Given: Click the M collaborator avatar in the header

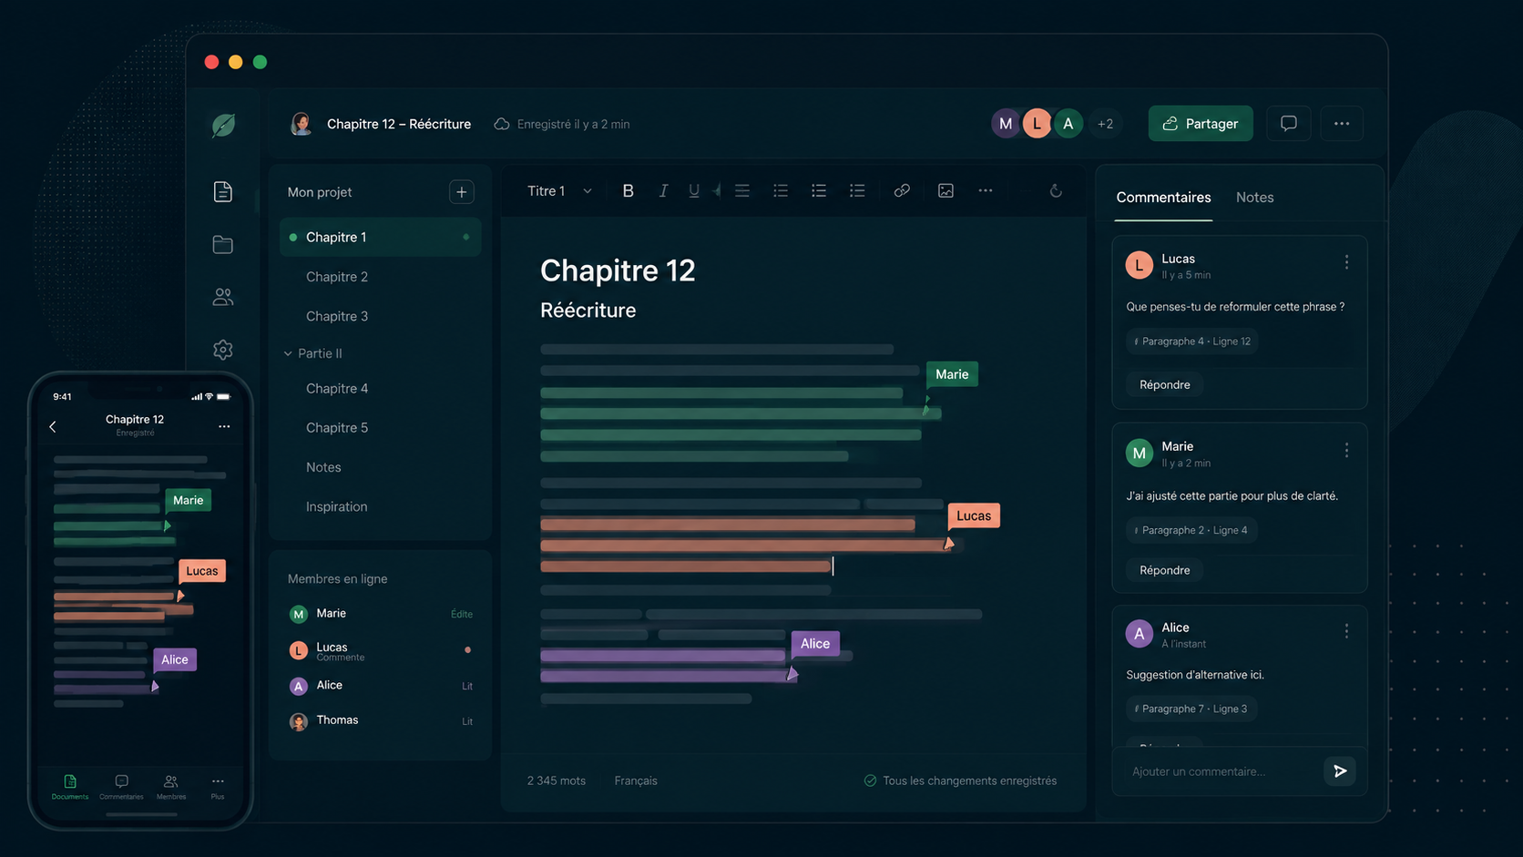Looking at the screenshot, I should [x=1006, y=124].
